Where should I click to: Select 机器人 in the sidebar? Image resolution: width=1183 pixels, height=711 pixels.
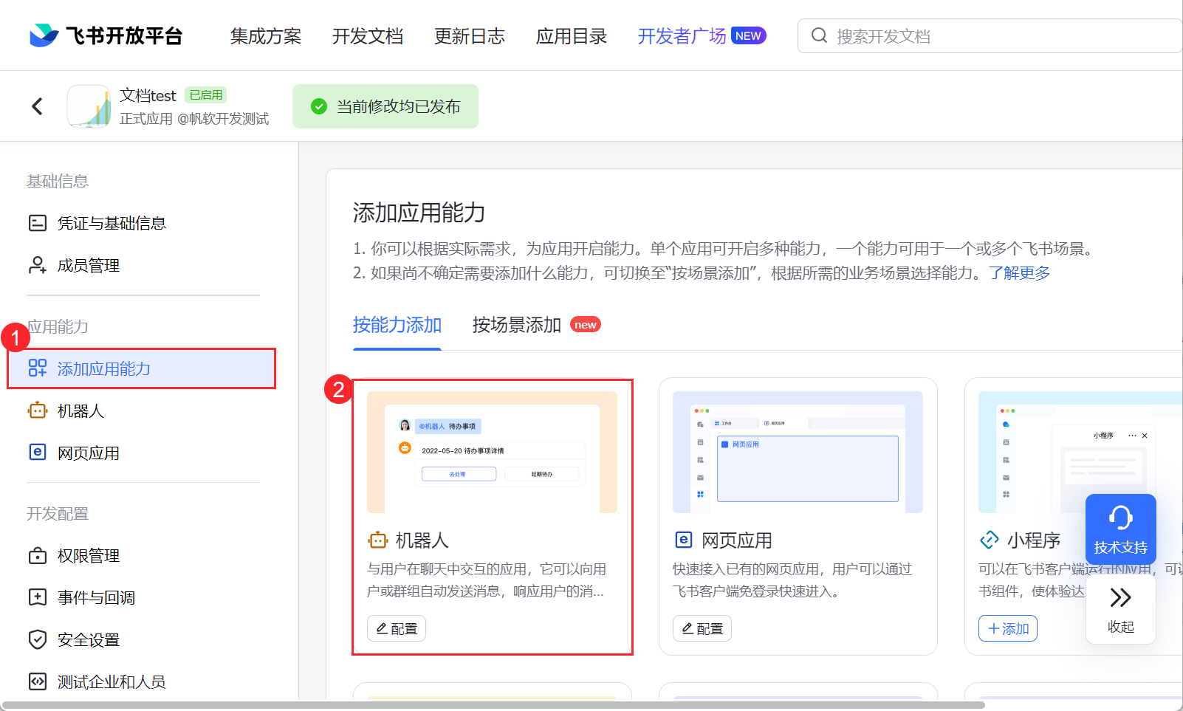tap(81, 411)
